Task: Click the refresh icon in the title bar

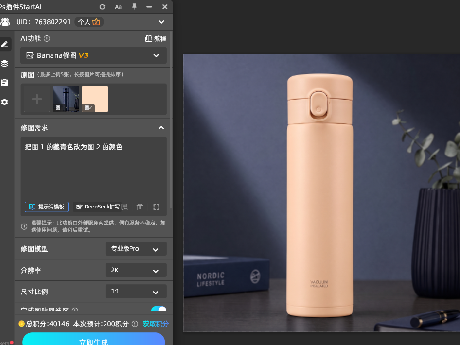Action: point(102,7)
